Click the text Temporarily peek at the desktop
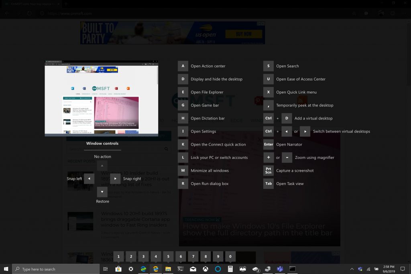 305,105
